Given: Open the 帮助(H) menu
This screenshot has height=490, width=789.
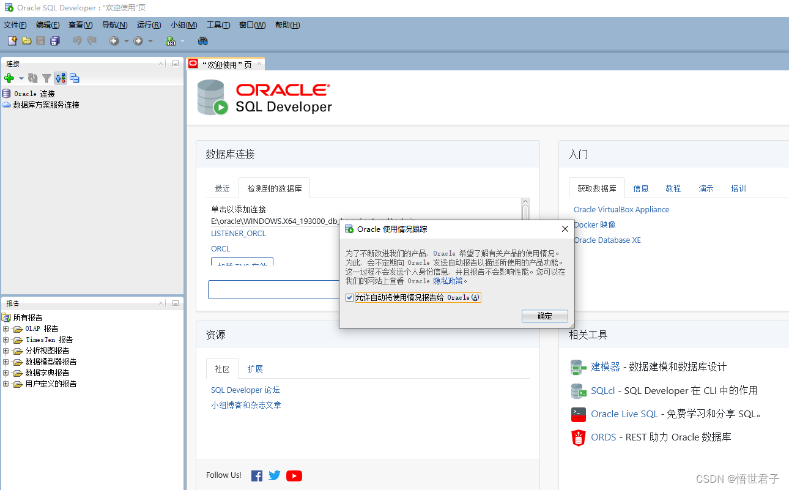Looking at the screenshot, I should (x=287, y=25).
